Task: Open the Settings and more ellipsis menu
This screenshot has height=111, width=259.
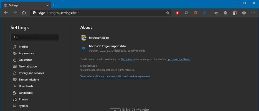Action: click(x=253, y=13)
